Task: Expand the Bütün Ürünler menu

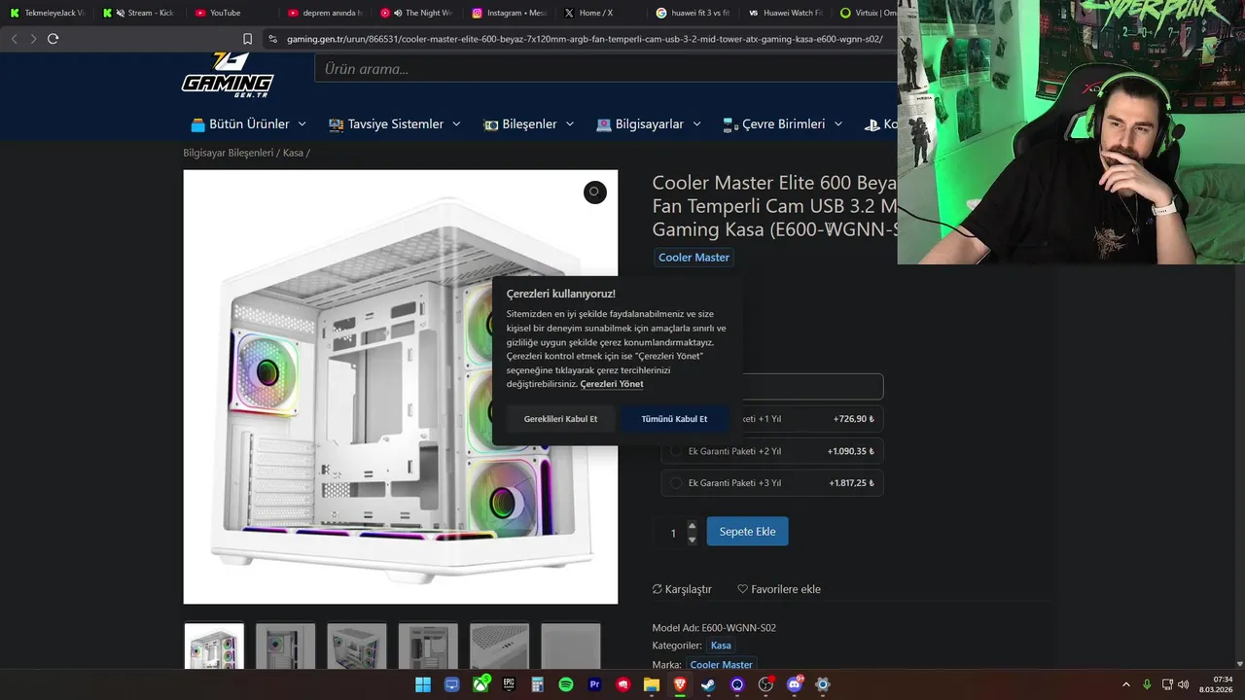Action: click(248, 124)
